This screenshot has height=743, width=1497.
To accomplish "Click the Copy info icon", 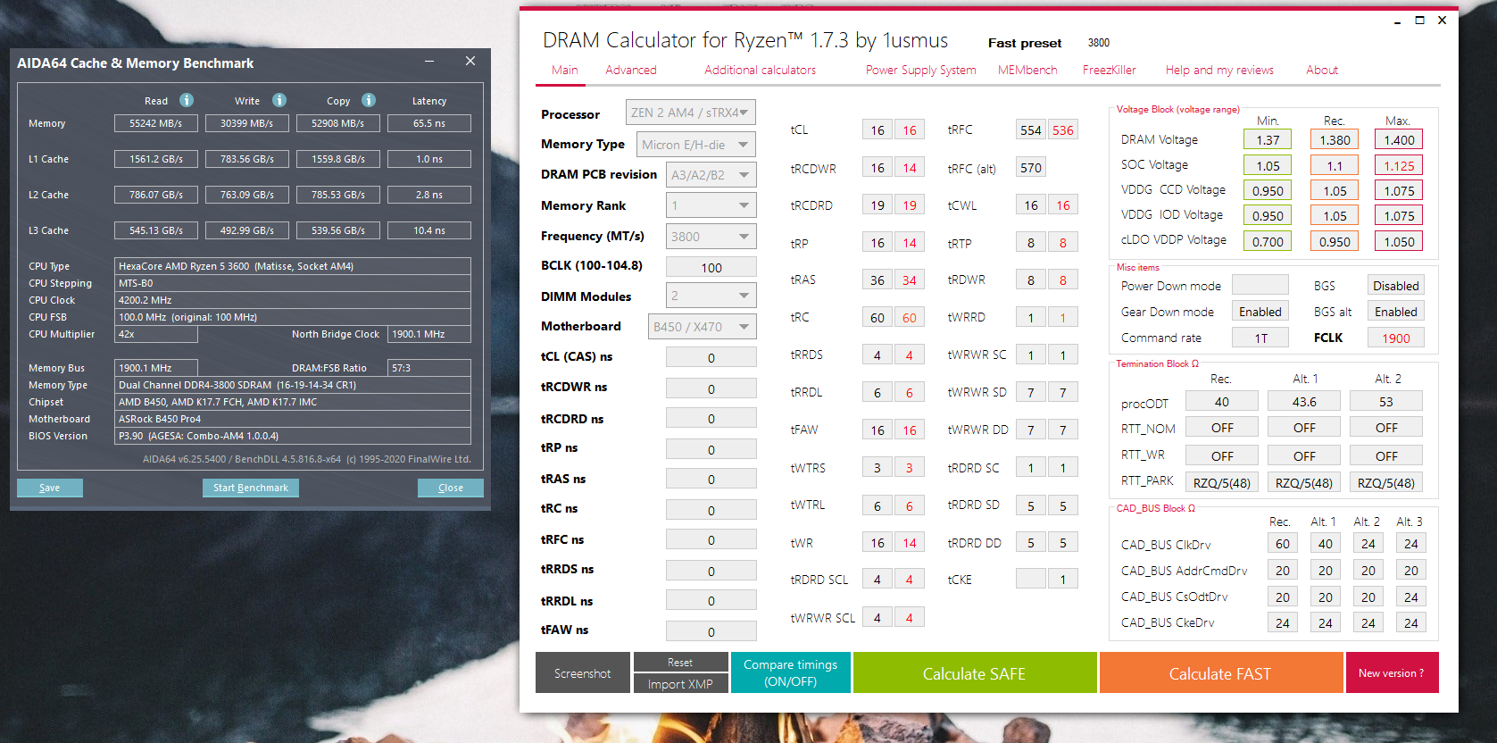I will pyautogui.click(x=369, y=100).
